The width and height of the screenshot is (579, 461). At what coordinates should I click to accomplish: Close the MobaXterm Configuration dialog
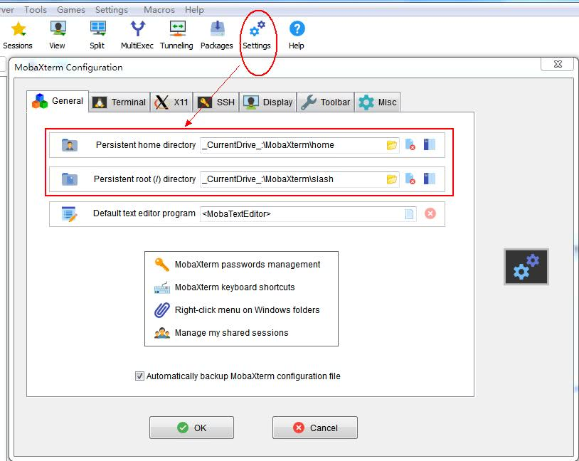[558, 64]
